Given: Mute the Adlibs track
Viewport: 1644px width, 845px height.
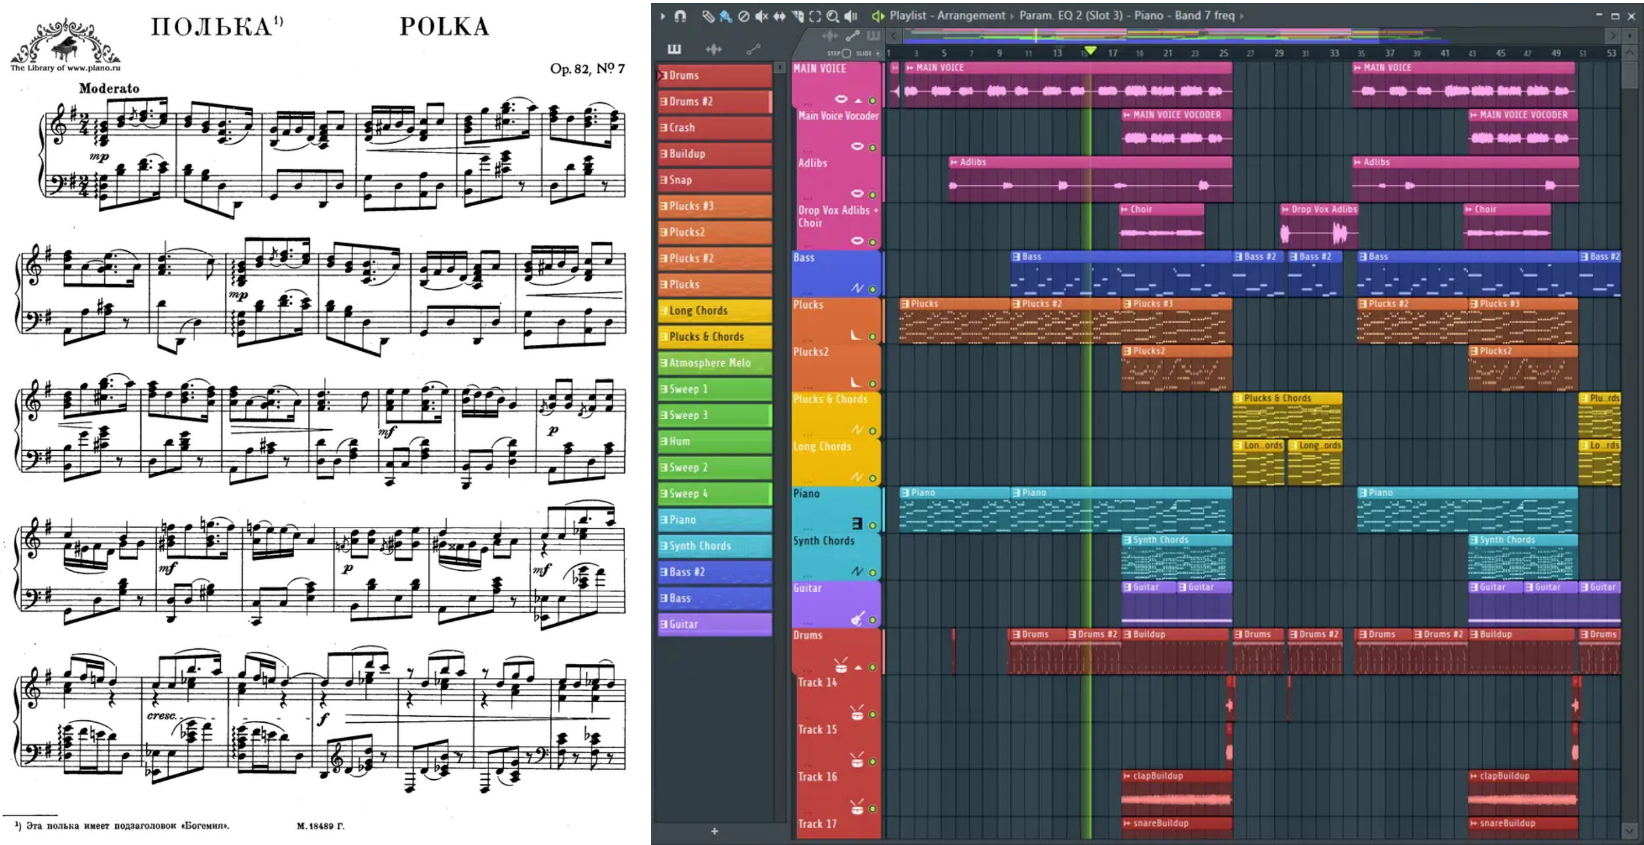Looking at the screenshot, I should [x=872, y=195].
